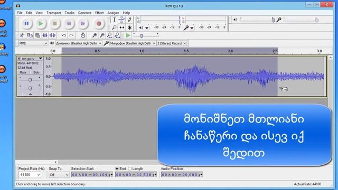The width and height of the screenshot is (338, 190).
Task: Open the MME audio host dropdown
Action: (33, 43)
